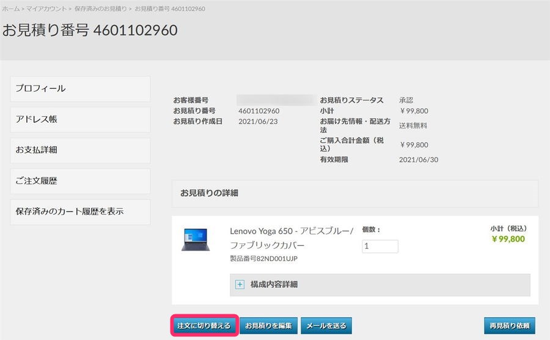Click the メールを送る button
The height and width of the screenshot is (340, 550).
pyautogui.click(x=326, y=325)
